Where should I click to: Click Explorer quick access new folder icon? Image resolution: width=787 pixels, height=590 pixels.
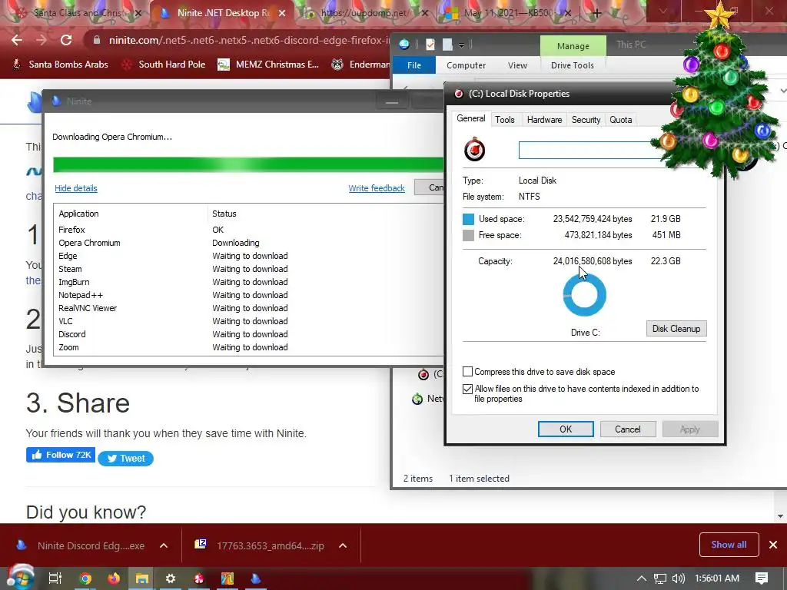447,45
